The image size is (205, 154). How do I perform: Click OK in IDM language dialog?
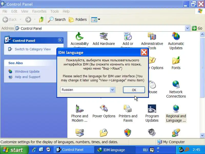tap(134, 90)
